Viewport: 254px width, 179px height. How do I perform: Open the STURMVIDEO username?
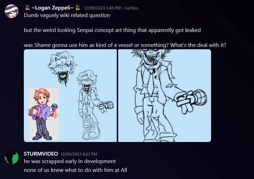(x=41, y=154)
